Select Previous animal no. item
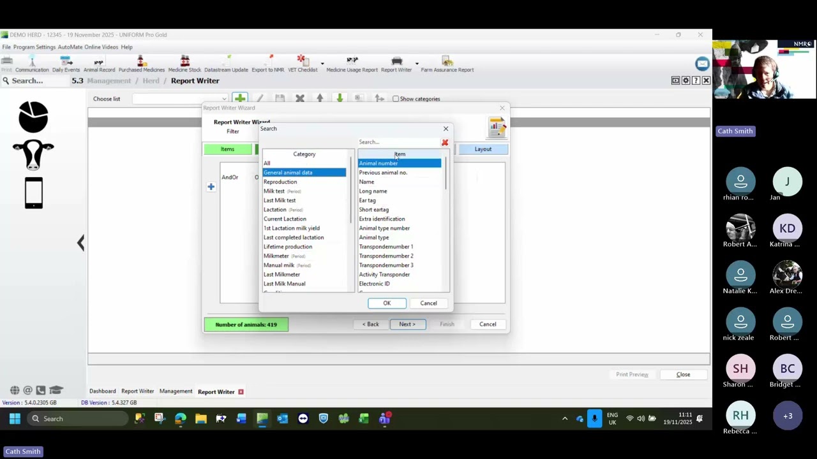817x459 pixels. tap(383, 173)
